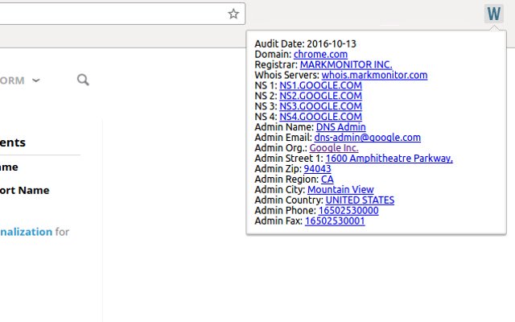Follow the NS1.GOOGLE.COM link
This screenshot has width=515, height=322.
point(320,85)
